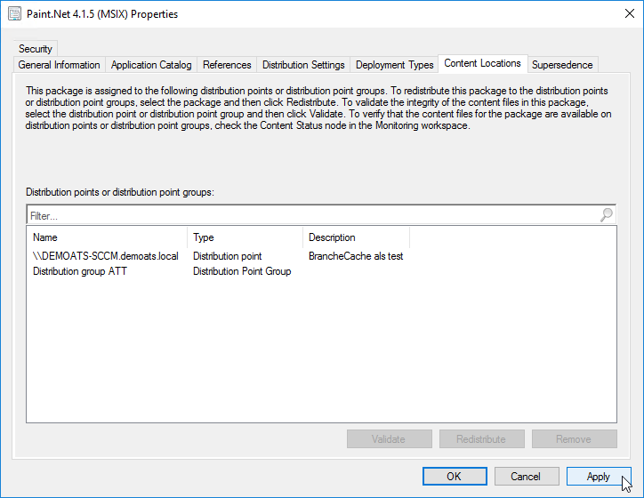
Task: Select the Content Locations tab
Action: [482, 64]
